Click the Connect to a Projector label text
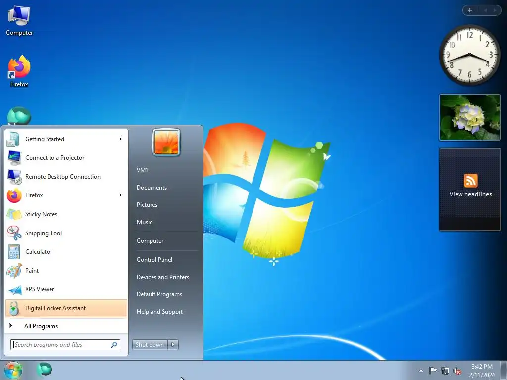This screenshot has height=380, width=507. pos(55,158)
